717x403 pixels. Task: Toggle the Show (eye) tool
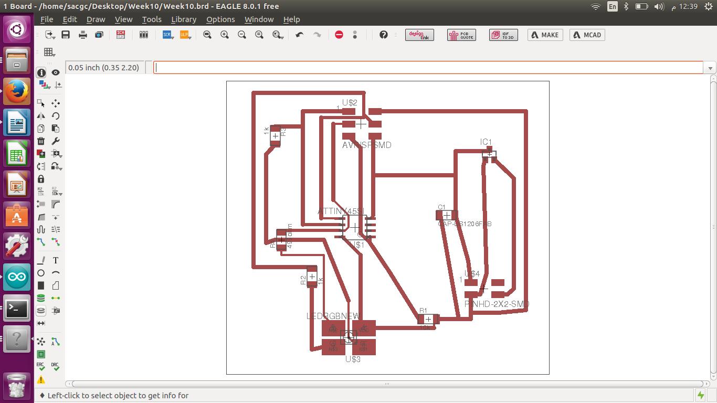pos(56,72)
